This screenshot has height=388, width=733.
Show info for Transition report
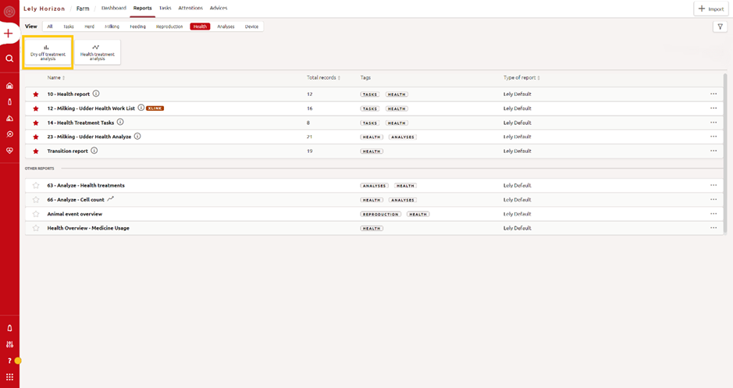coord(94,151)
